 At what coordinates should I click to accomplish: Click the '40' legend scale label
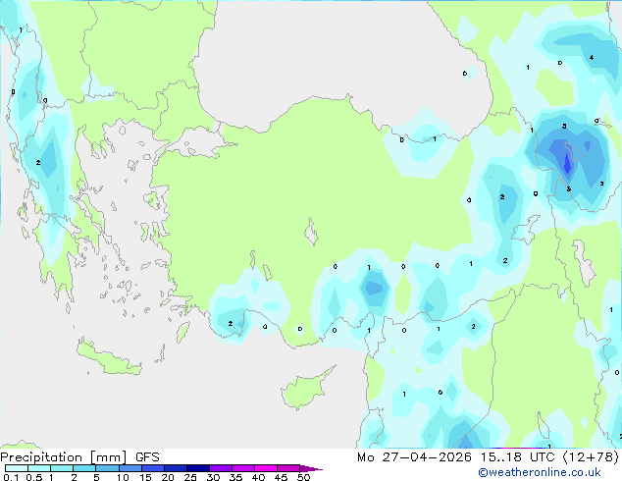(x=259, y=477)
